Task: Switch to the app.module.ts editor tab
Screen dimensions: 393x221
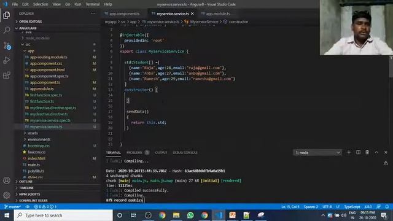Action: coord(217,14)
